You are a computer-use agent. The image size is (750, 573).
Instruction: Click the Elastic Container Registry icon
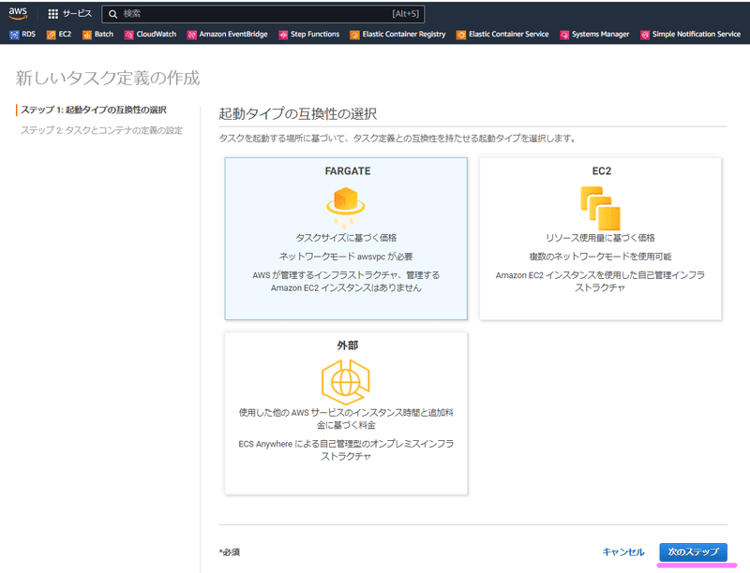point(354,35)
